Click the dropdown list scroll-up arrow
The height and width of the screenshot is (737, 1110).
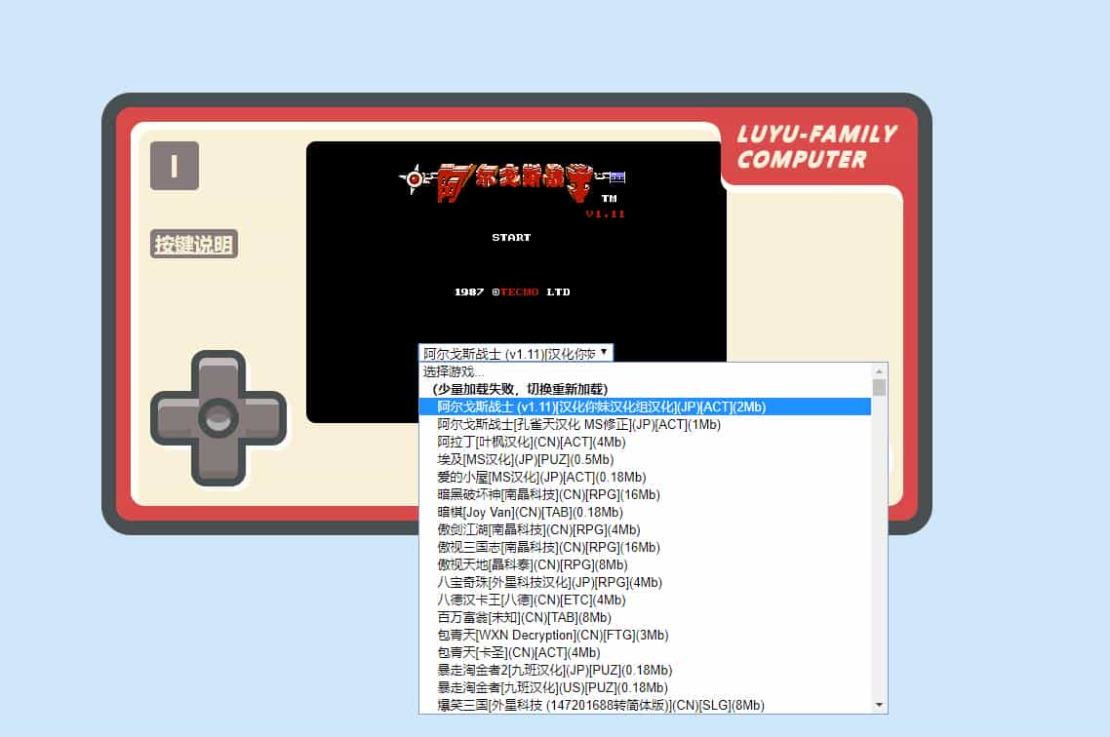879,371
